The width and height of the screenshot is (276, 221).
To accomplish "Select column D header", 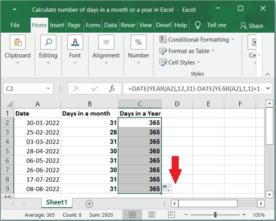I will tap(177, 104).
